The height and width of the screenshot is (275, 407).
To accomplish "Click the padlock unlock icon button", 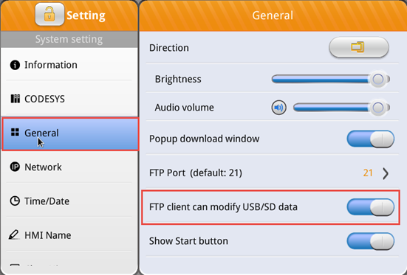I will coord(49,15).
